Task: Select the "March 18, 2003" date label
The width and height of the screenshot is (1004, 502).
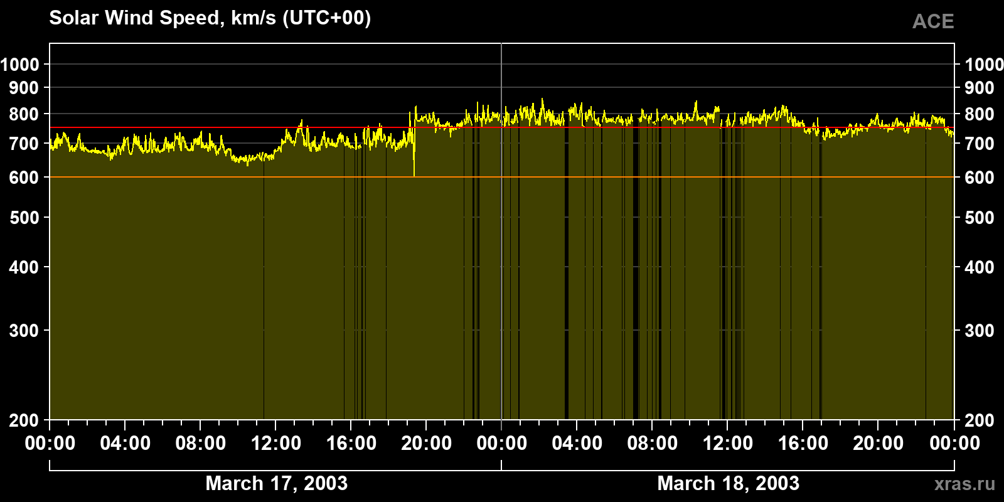Action: pos(728,483)
